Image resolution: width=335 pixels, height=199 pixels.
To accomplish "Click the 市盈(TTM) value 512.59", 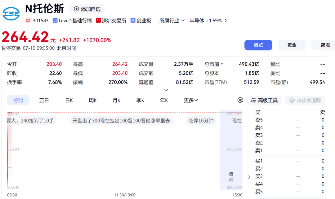I will click(x=252, y=82).
